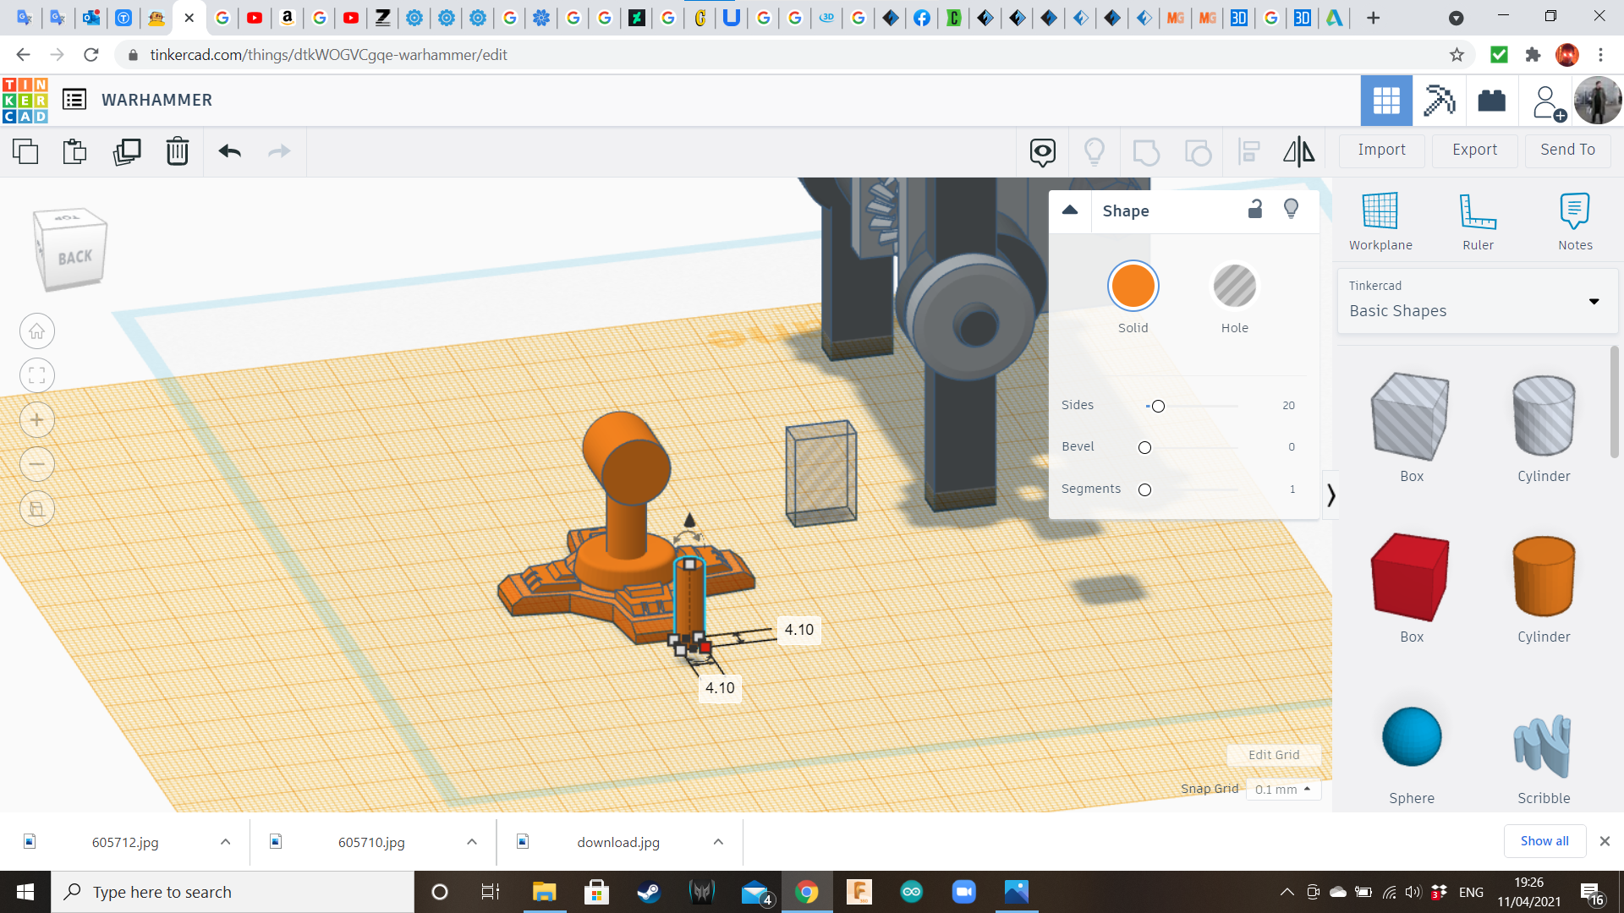This screenshot has height=913, width=1624.
Task: Toggle the shape panel's hide lightbulb
Action: click(x=1291, y=209)
